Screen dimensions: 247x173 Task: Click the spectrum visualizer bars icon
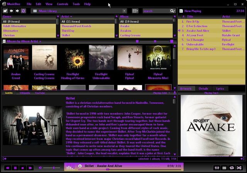[71, 167]
